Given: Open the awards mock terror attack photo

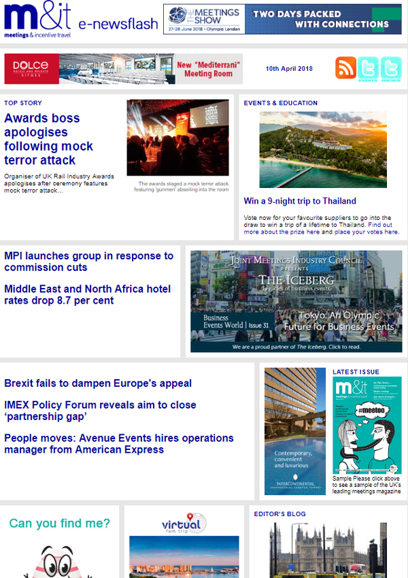Looking at the screenshot, I should [x=177, y=138].
